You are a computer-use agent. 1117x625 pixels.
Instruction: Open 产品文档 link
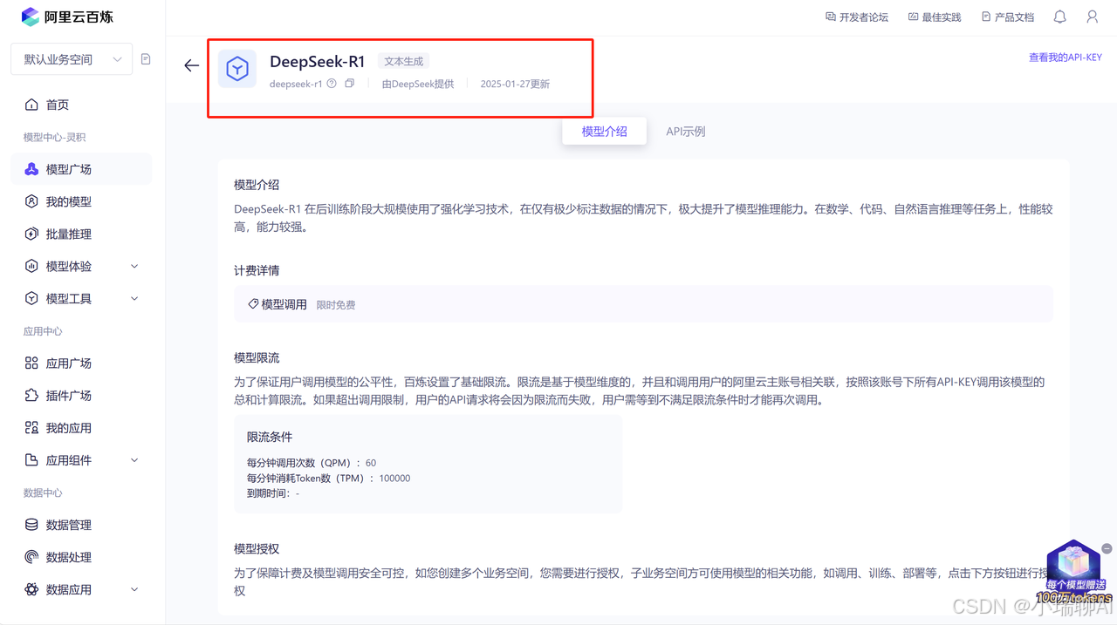click(x=1008, y=17)
